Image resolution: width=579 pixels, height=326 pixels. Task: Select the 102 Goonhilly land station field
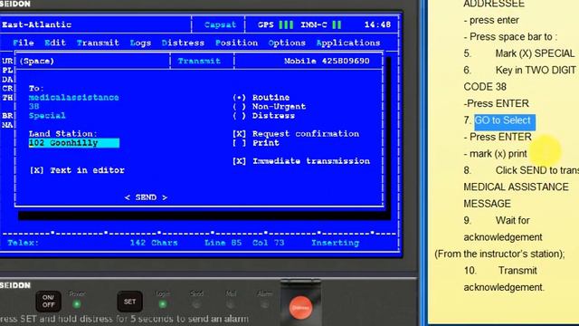click(x=74, y=143)
